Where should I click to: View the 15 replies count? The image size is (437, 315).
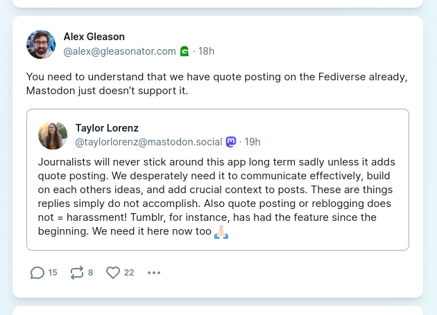click(x=53, y=273)
